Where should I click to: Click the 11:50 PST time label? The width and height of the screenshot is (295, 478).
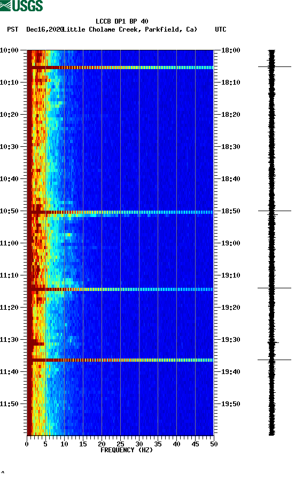[x=9, y=404]
